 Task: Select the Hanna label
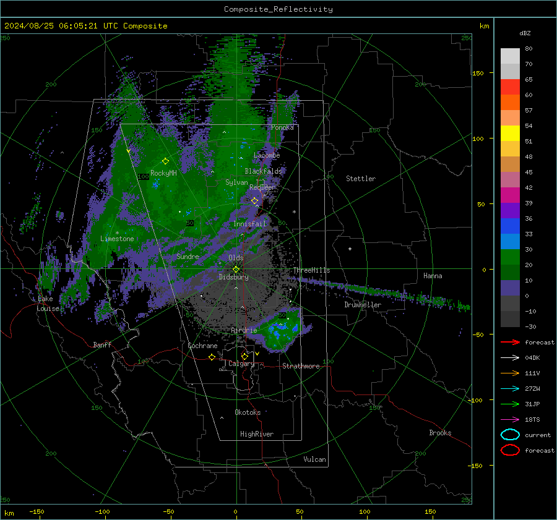pos(433,276)
